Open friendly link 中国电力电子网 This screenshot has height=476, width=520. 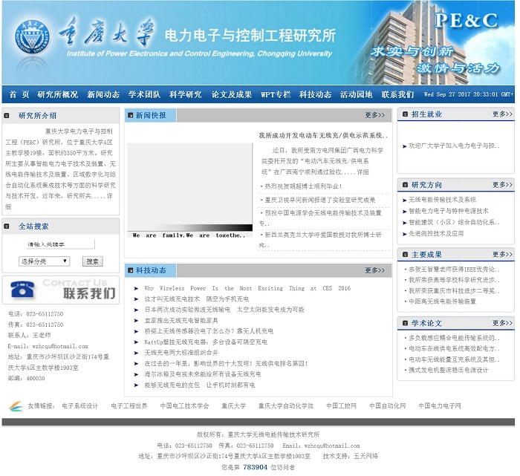(x=440, y=406)
